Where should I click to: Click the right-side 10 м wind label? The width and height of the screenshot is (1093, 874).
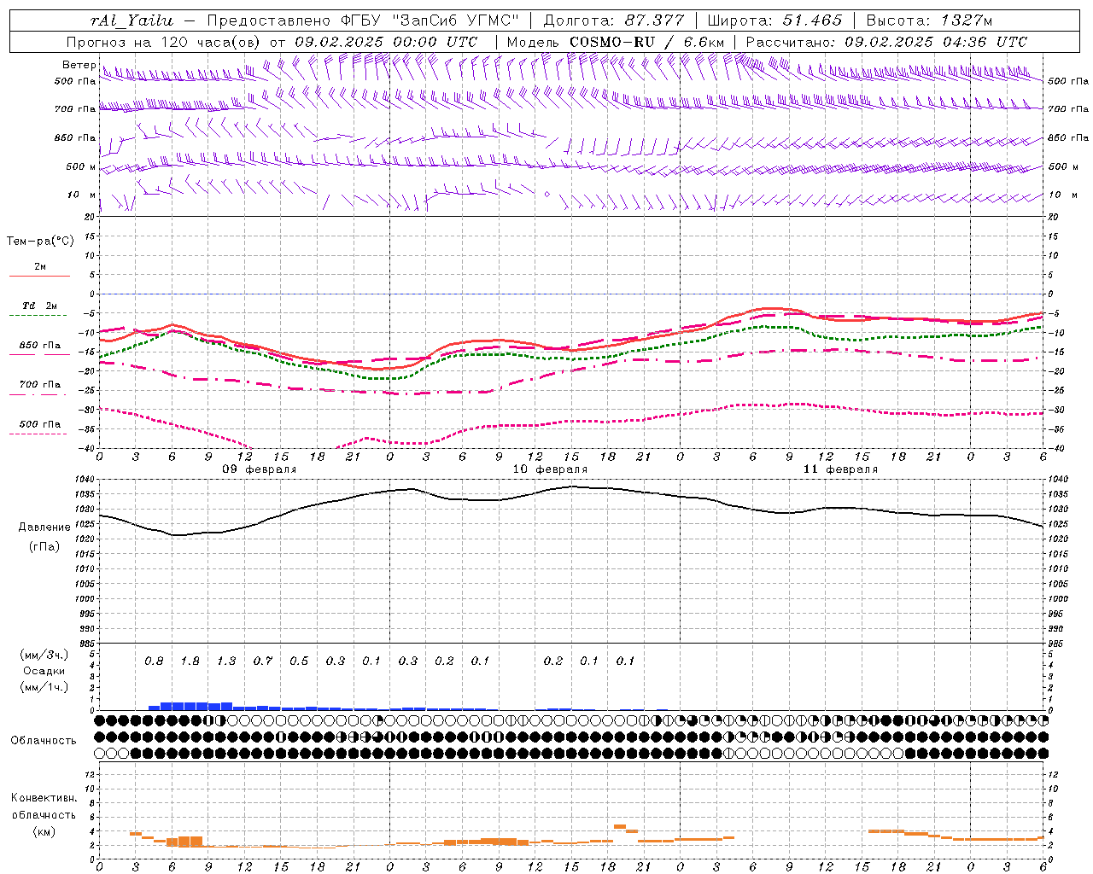1064,195
